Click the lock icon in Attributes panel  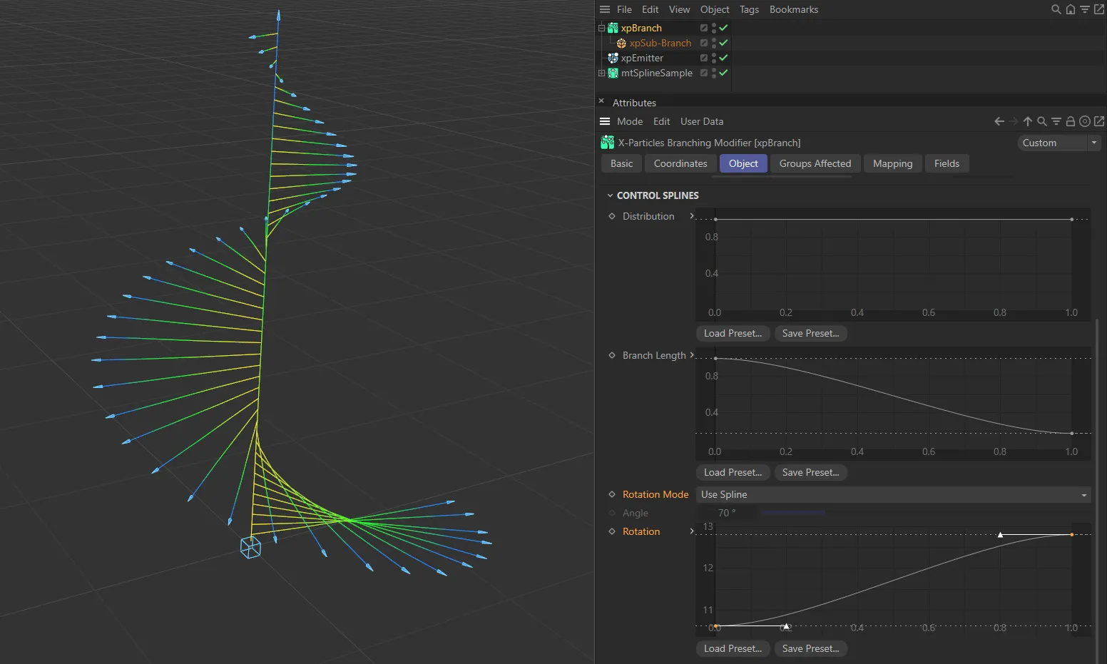[1071, 121]
